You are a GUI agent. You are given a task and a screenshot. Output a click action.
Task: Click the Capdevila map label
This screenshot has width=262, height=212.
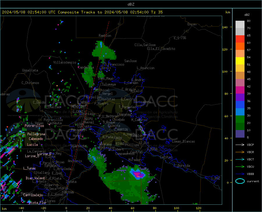click(x=86, y=67)
